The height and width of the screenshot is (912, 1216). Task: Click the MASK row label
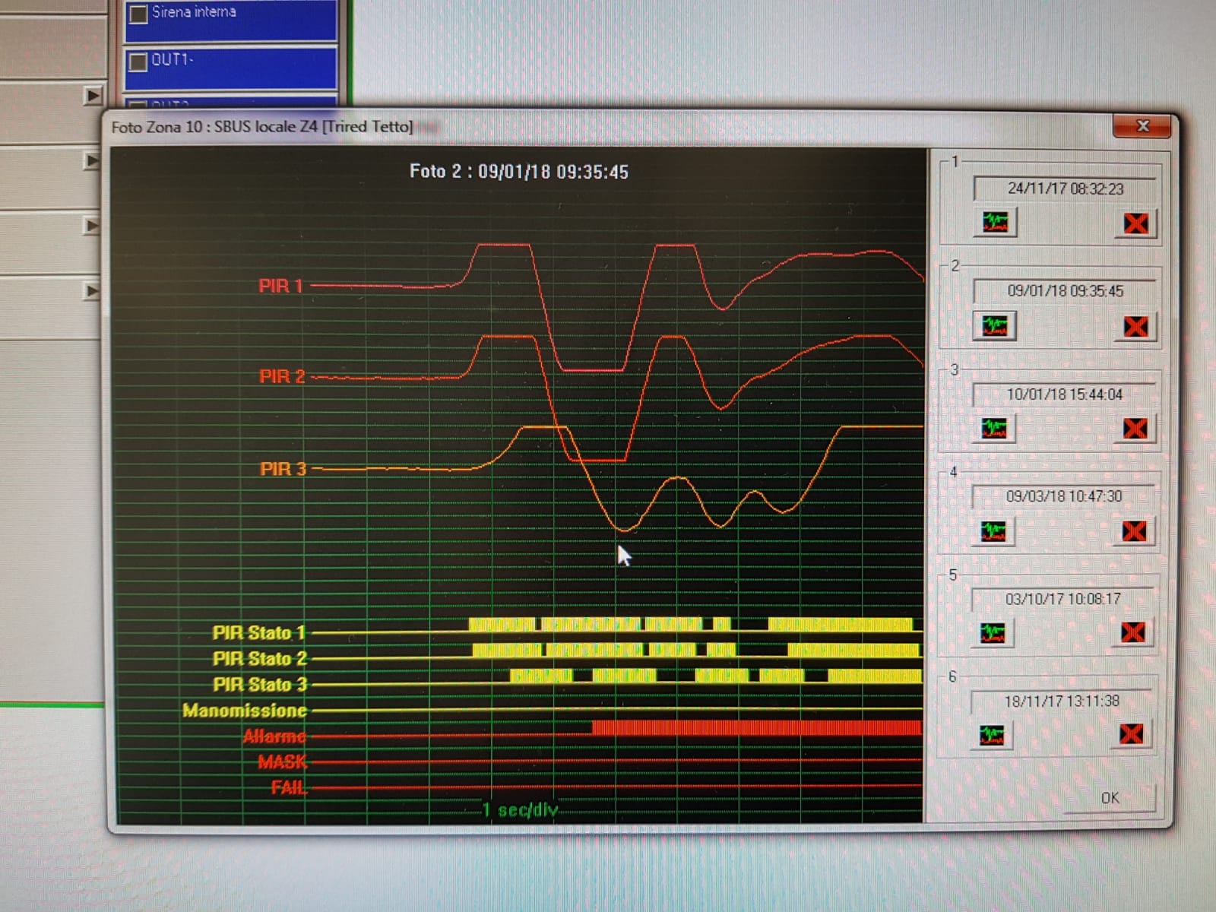click(282, 762)
